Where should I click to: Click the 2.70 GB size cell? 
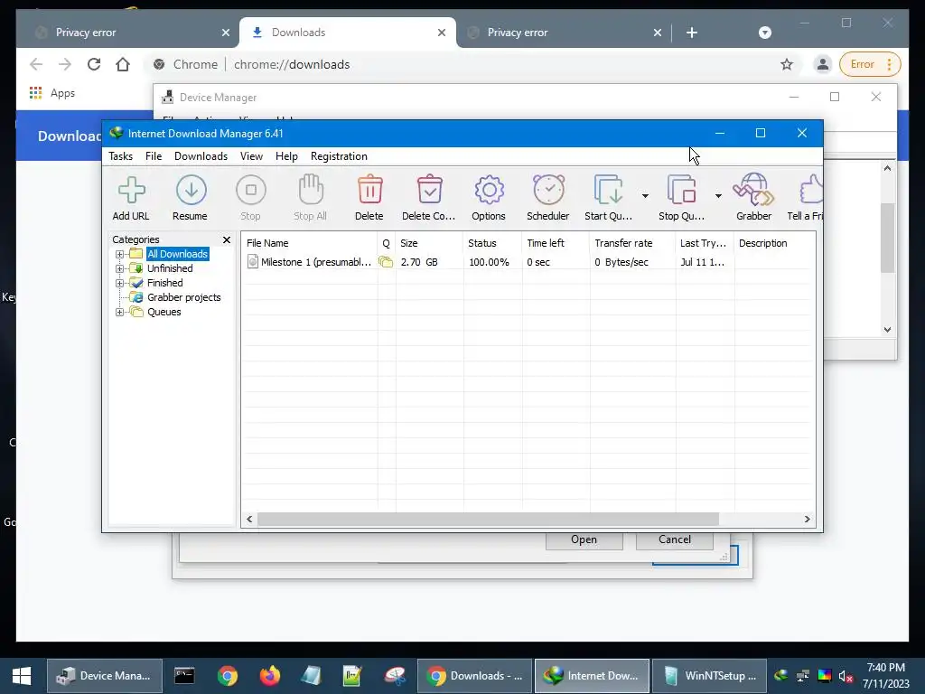tap(419, 262)
